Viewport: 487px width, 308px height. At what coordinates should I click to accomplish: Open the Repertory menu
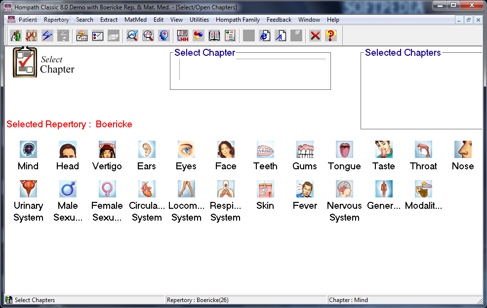56,20
